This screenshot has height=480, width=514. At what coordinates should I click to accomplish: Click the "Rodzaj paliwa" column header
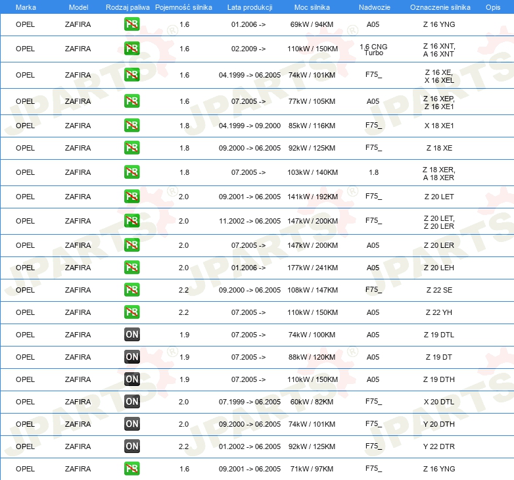tap(128, 7)
